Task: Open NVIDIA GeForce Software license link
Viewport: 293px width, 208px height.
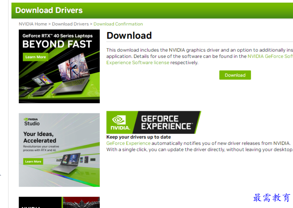Action: [x=270, y=56]
